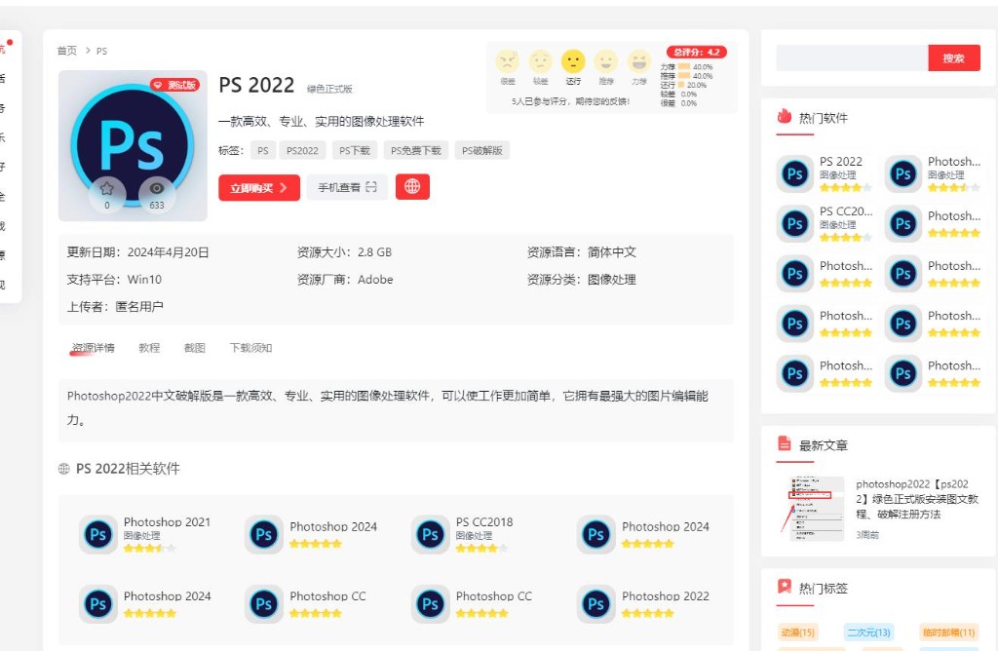998x651 pixels.
Task: Click the PS2022 tag
Action: (x=302, y=151)
